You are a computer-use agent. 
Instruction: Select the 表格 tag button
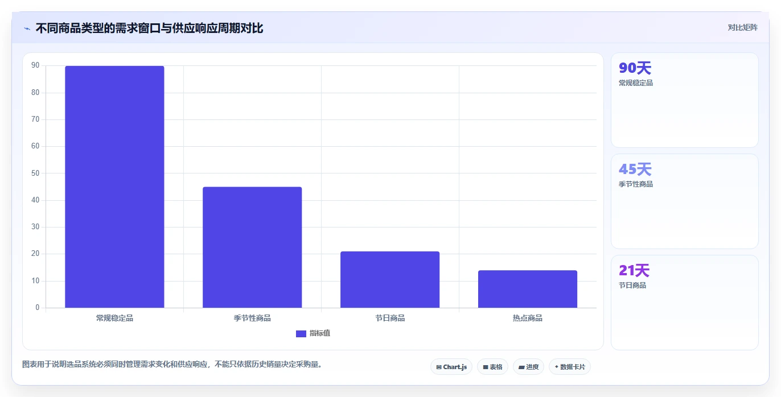pos(492,367)
